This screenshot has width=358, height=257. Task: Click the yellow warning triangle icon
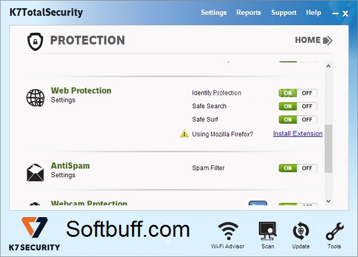(184, 134)
